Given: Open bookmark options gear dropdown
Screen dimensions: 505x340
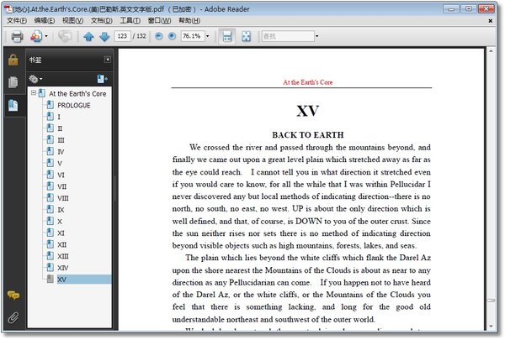Looking at the screenshot, I should 37,78.
